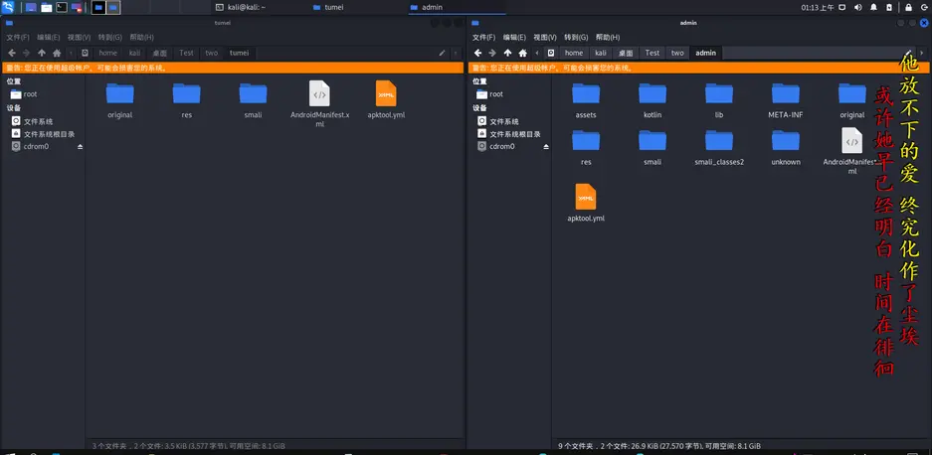Open 视图(V) menu in the tumei window
This screenshot has width=932, height=455.
click(x=79, y=38)
